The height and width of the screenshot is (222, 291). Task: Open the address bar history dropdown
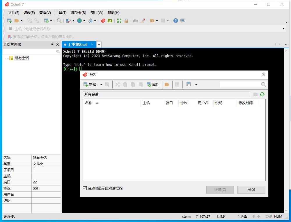283,29
